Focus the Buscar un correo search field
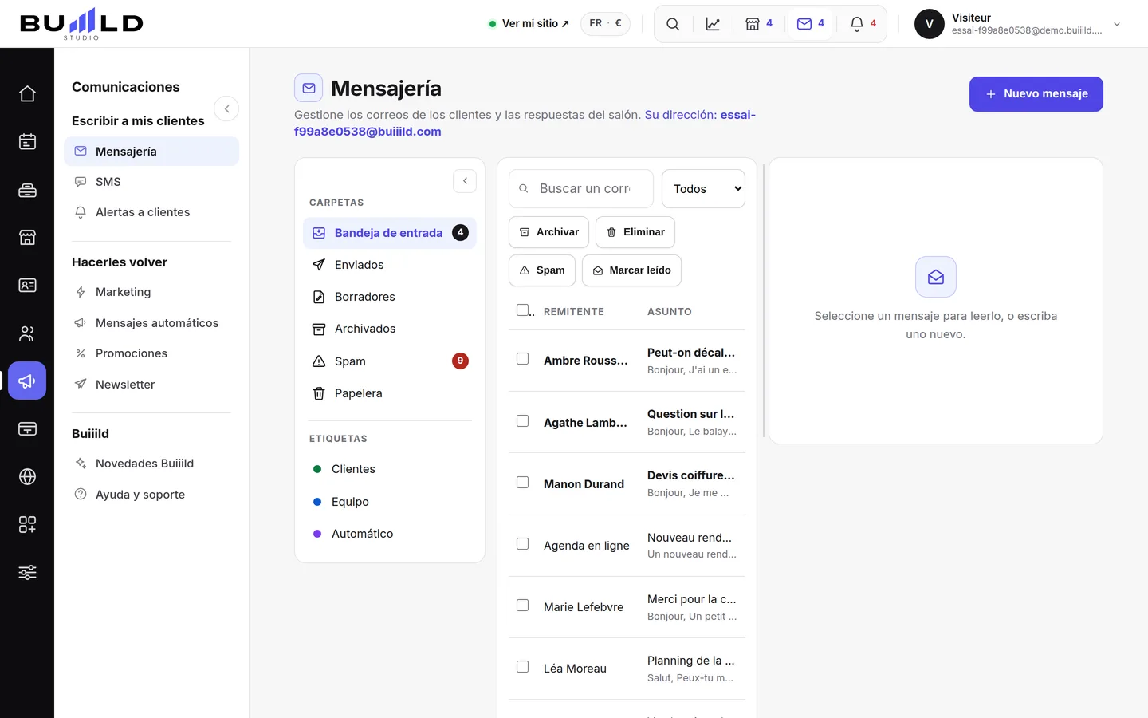Image resolution: width=1148 pixels, height=718 pixels. tap(581, 189)
